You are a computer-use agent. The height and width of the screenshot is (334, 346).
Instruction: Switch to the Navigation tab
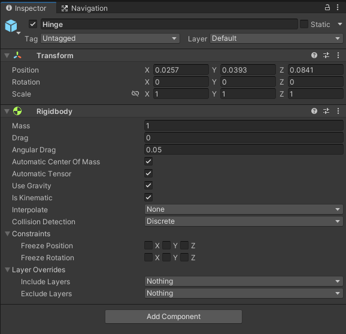point(84,8)
